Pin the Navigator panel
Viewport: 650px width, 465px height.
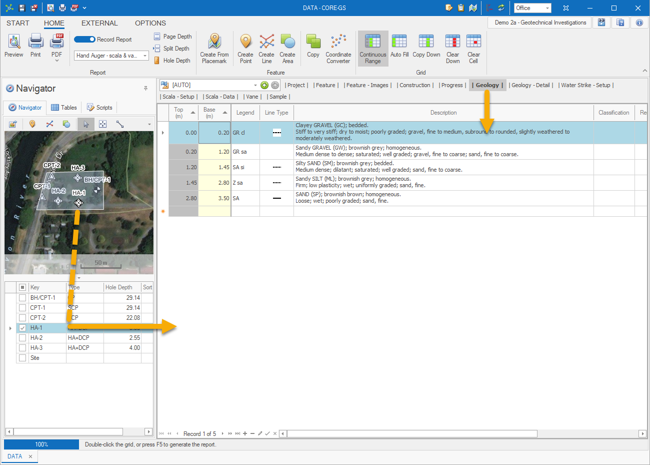click(x=145, y=88)
